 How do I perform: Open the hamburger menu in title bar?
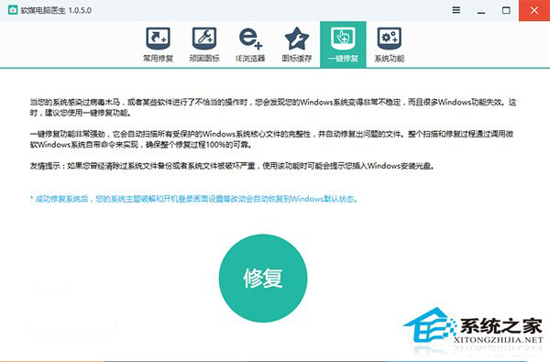456,10
